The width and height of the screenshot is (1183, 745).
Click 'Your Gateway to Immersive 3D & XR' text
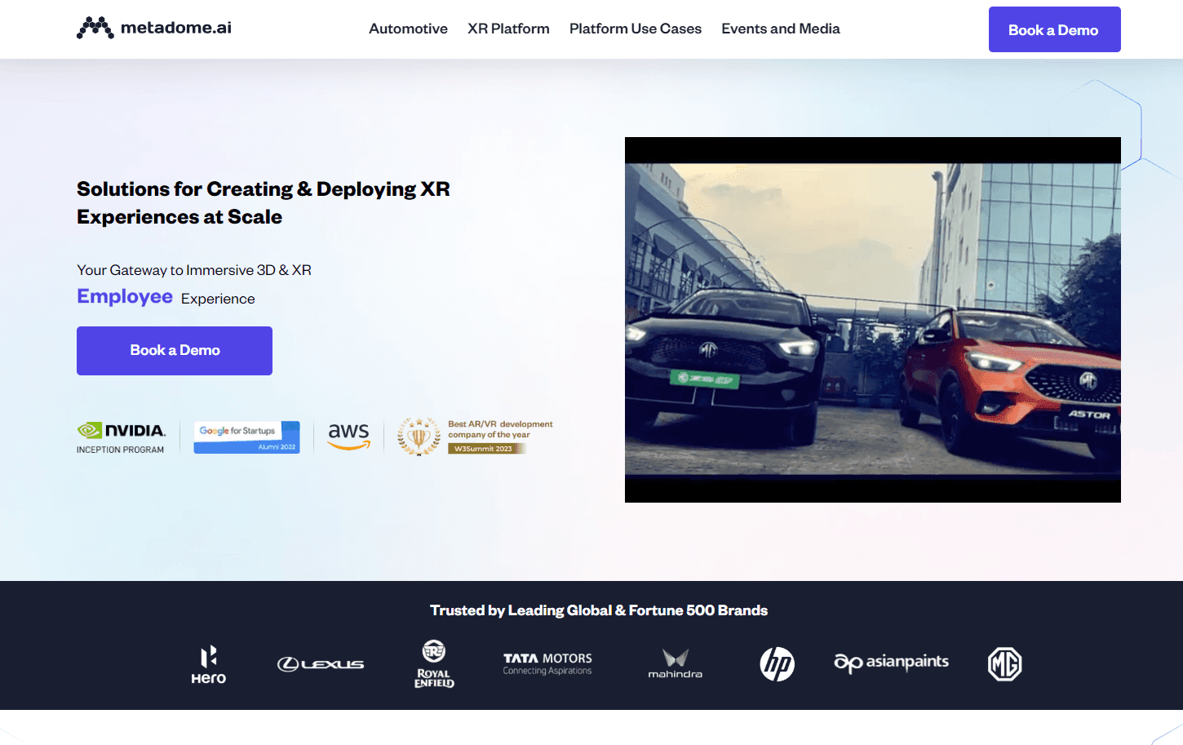(x=194, y=270)
